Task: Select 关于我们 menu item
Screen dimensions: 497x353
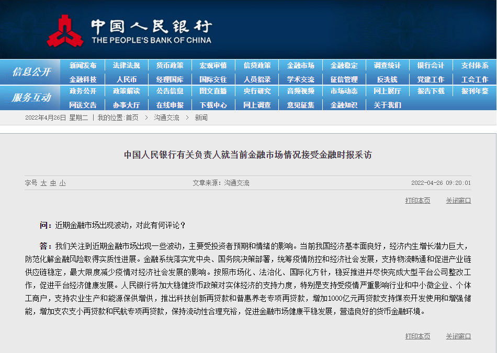Action: point(387,105)
